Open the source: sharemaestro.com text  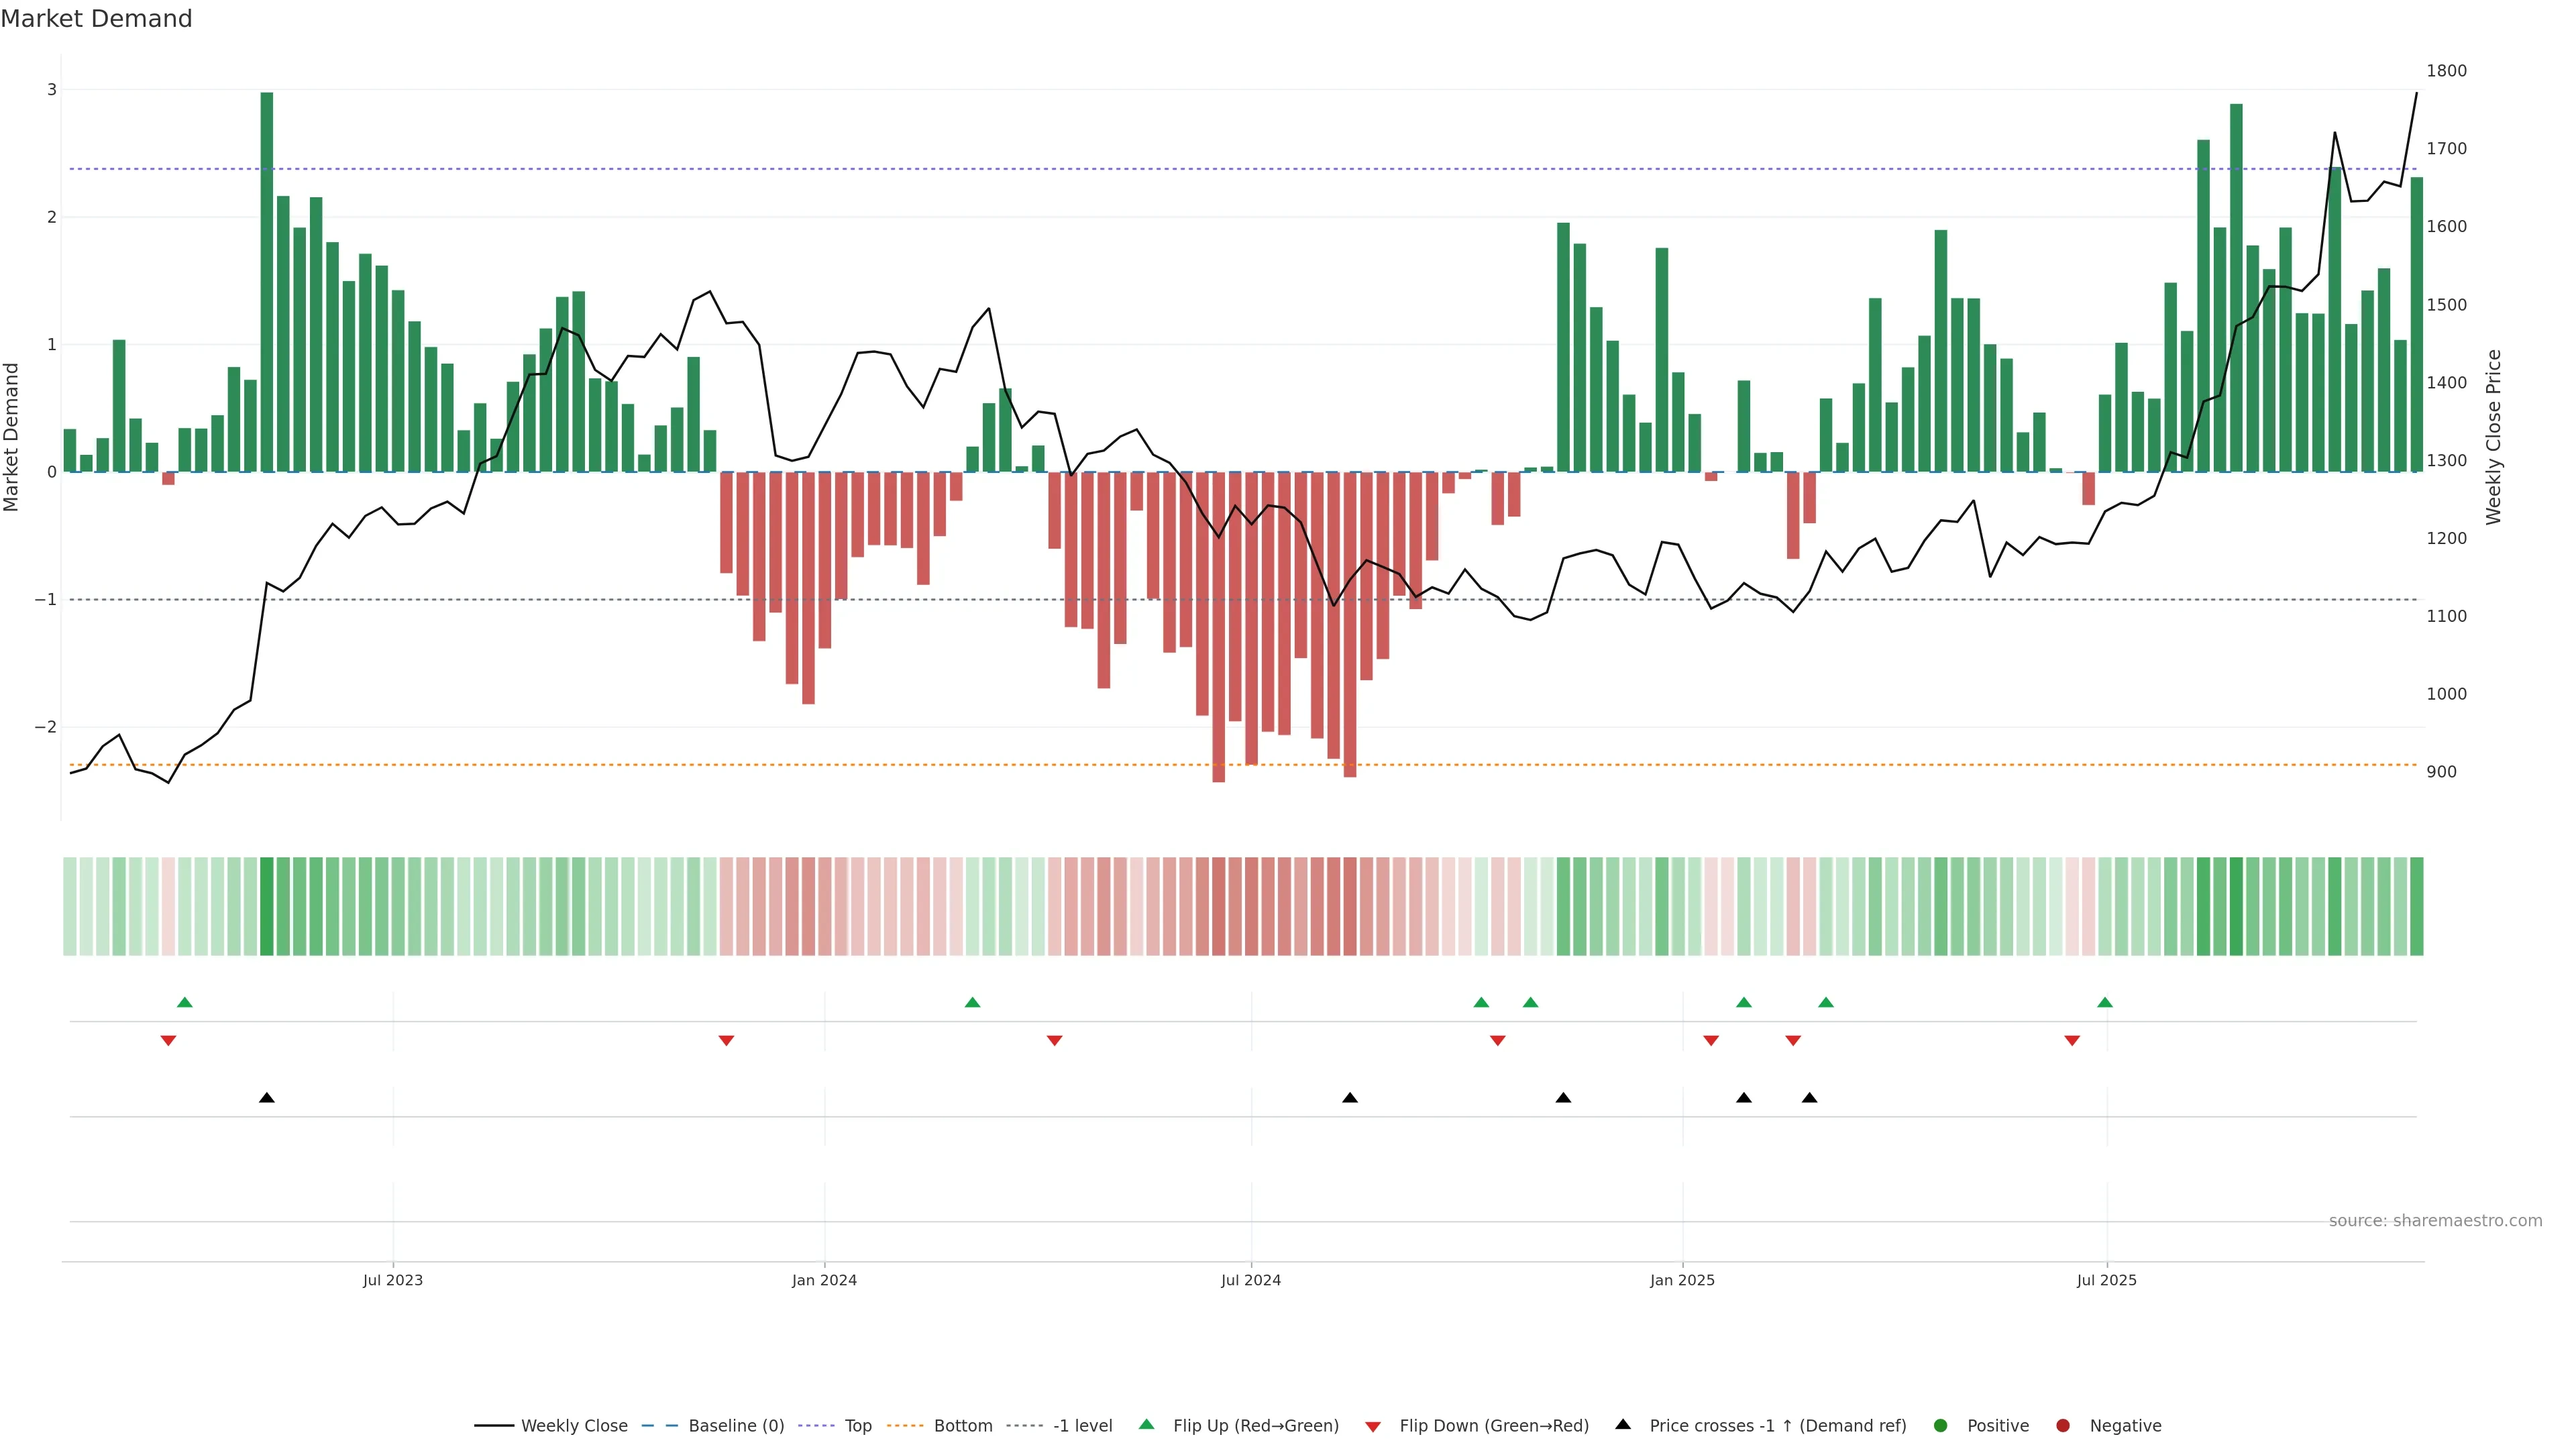2435,1220
